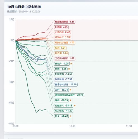Select the 工程机械整机 1.62 tag
138x139 pixels.
65,58
